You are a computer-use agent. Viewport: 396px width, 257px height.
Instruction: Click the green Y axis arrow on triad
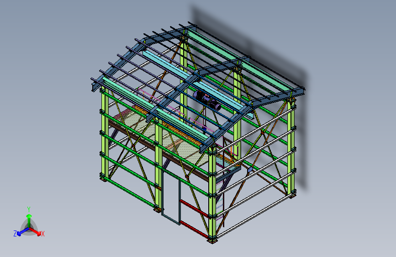click(x=29, y=221)
